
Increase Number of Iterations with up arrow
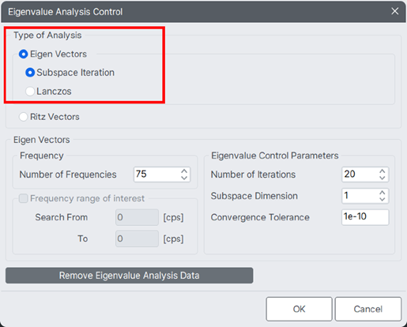coord(383,171)
